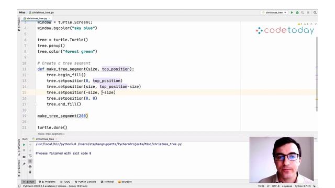Viewport: 335px width, 188px height.
Task: Click the tree.penup() code line
Action: (x=51, y=45)
